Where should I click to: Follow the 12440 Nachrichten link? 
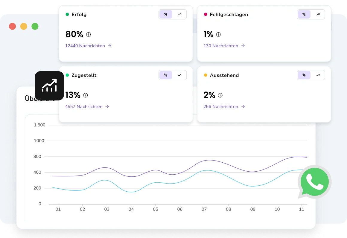coord(85,46)
